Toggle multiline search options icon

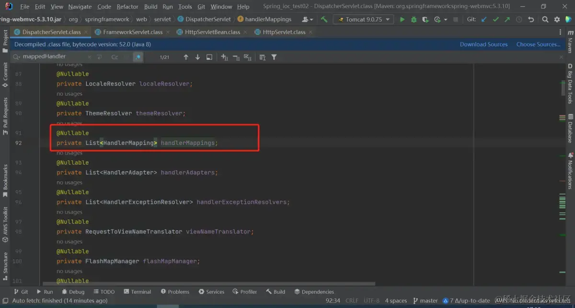click(x=262, y=57)
